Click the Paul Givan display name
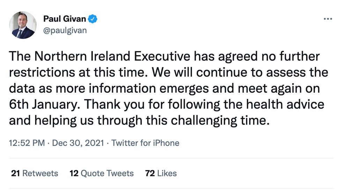The height and width of the screenshot is (191, 342). [x=65, y=19]
